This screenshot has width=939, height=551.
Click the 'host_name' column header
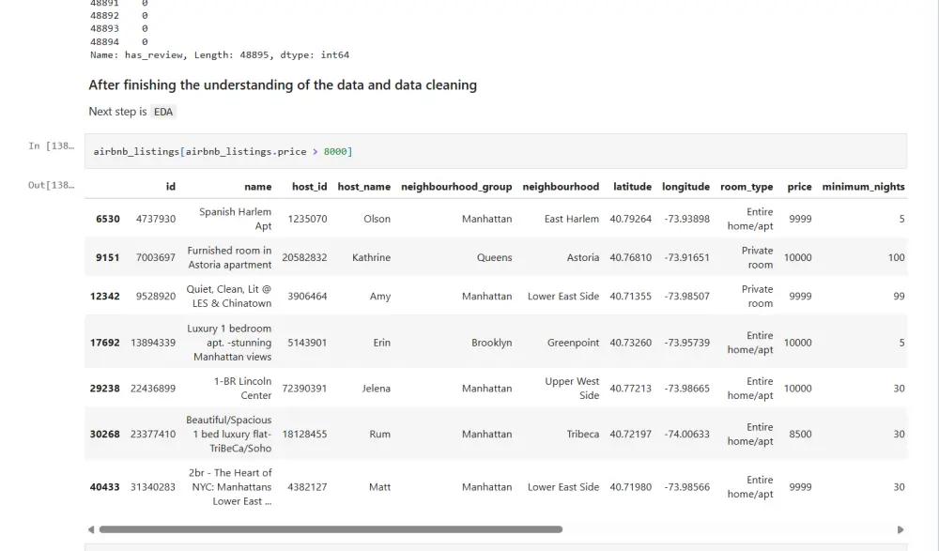[x=364, y=187]
